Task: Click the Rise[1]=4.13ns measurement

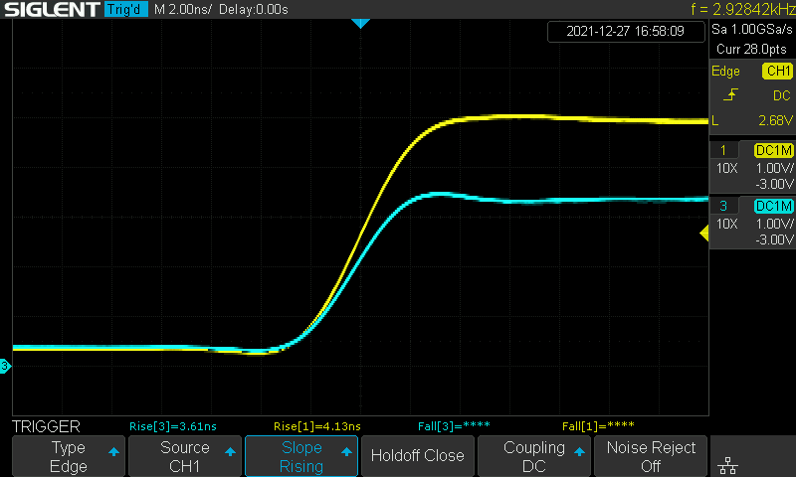Action: [x=316, y=426]
